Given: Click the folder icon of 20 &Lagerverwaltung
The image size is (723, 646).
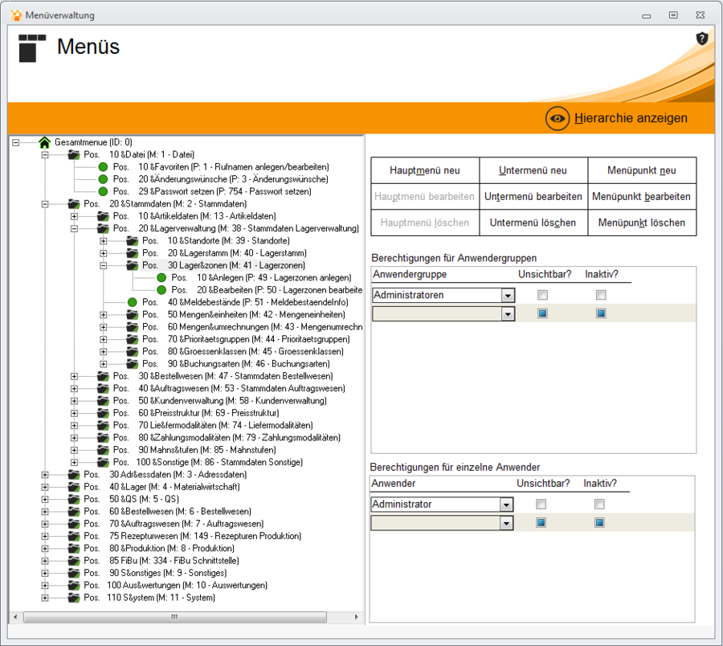Looking at the screenshot, I should 104,228.
